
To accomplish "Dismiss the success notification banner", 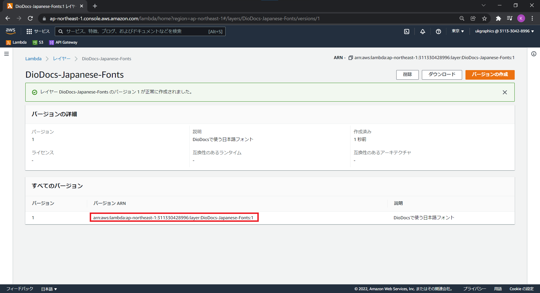I will coord(505,92).
